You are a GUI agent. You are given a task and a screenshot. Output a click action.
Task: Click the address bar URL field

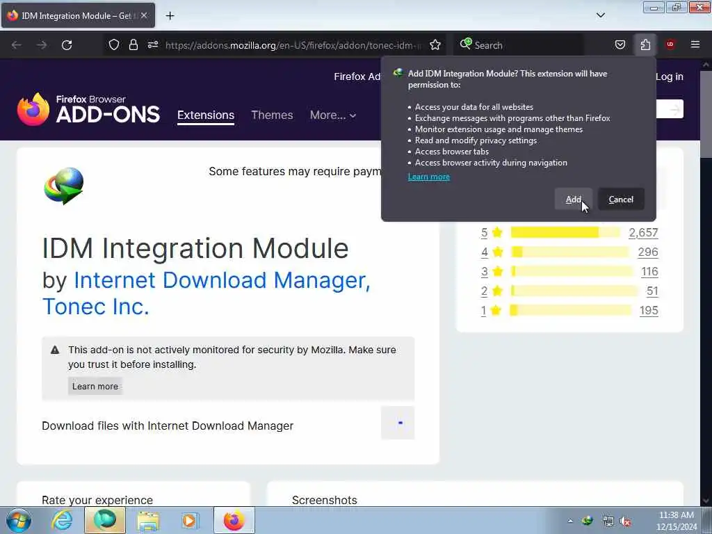point(293,45)
